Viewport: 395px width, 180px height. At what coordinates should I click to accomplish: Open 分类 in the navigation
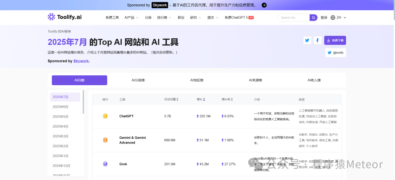coord(148,17)
